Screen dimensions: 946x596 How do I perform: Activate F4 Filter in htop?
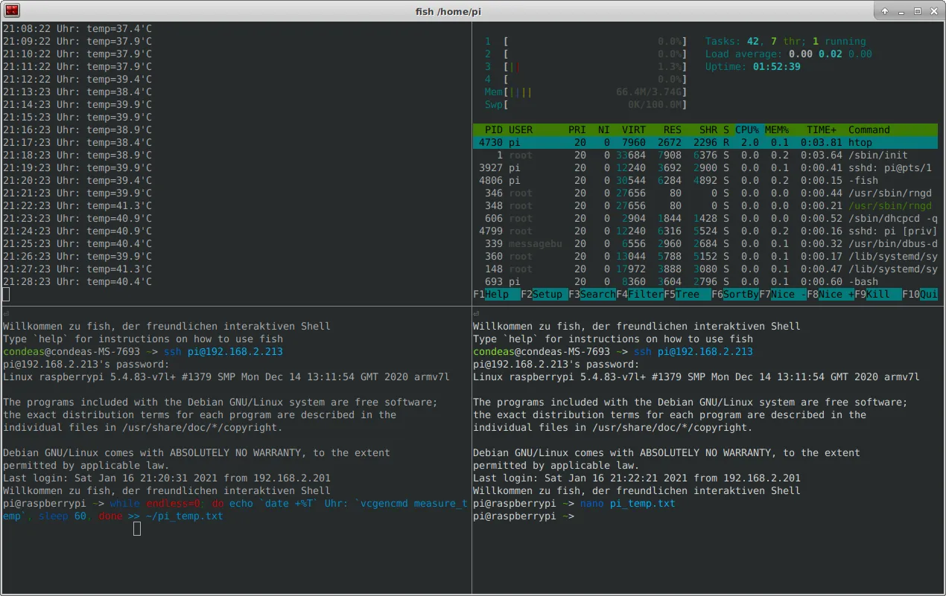[640, 295]
